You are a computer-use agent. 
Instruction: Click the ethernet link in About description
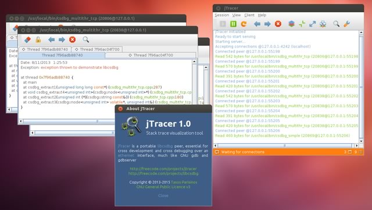coord(126,155)
